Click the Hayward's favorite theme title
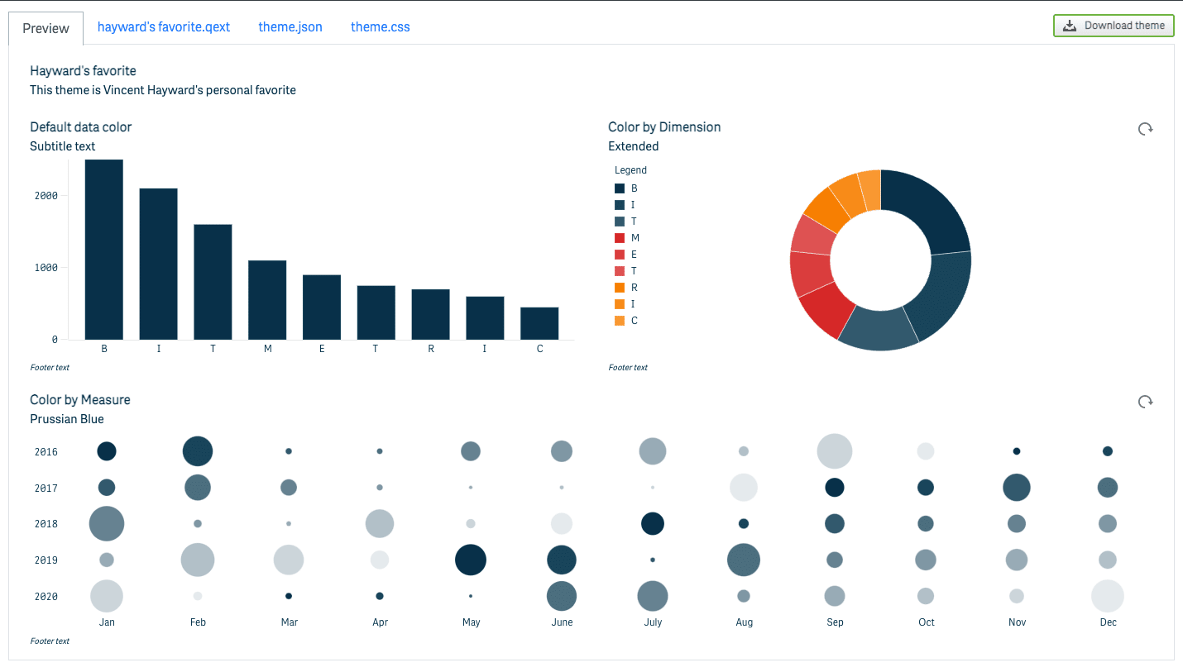Screen dimensions: 1183x672 [x=83, y=71]
